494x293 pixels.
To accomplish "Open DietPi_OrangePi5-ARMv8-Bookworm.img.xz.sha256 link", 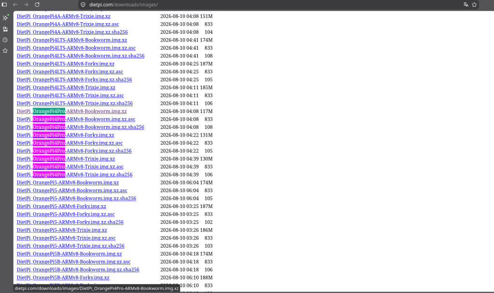I will 76,198.
